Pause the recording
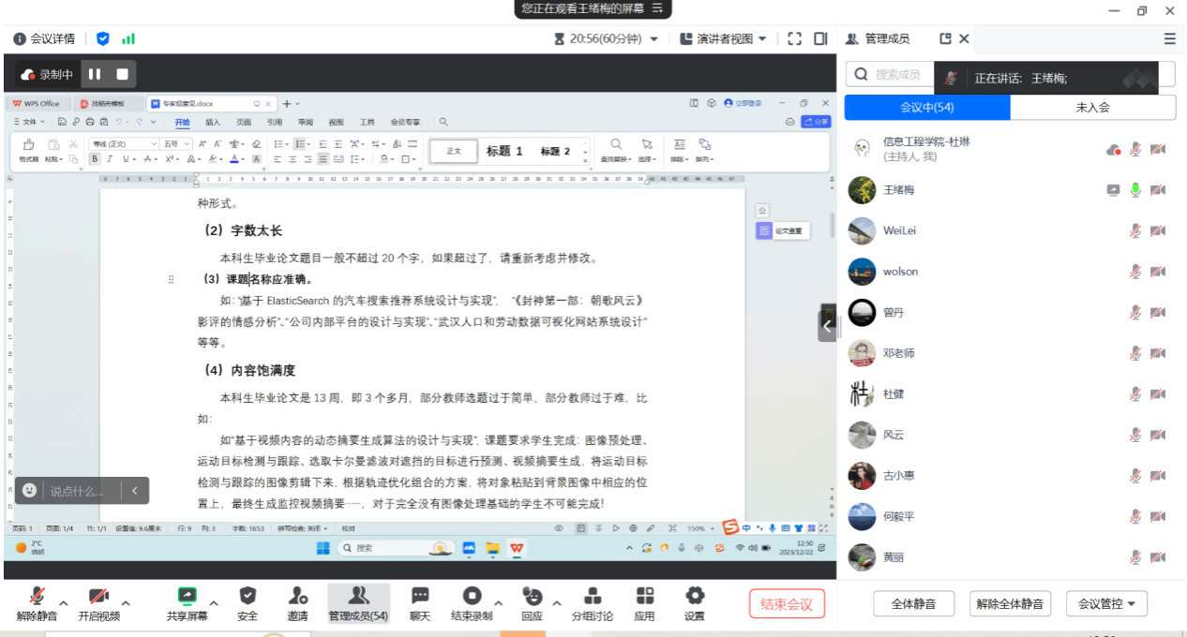 (95, 74)
